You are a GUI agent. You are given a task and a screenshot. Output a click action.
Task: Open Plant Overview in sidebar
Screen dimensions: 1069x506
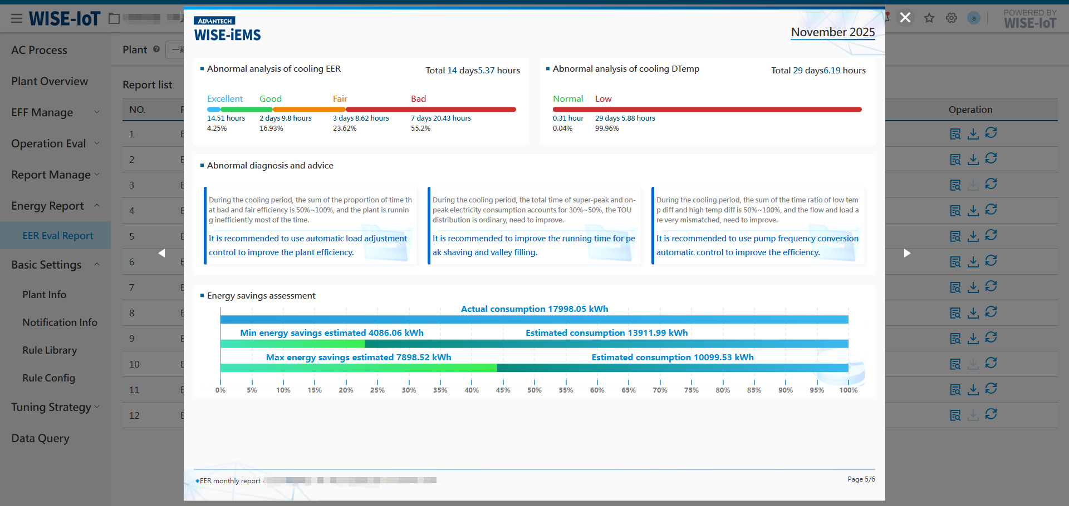[50, 81]
